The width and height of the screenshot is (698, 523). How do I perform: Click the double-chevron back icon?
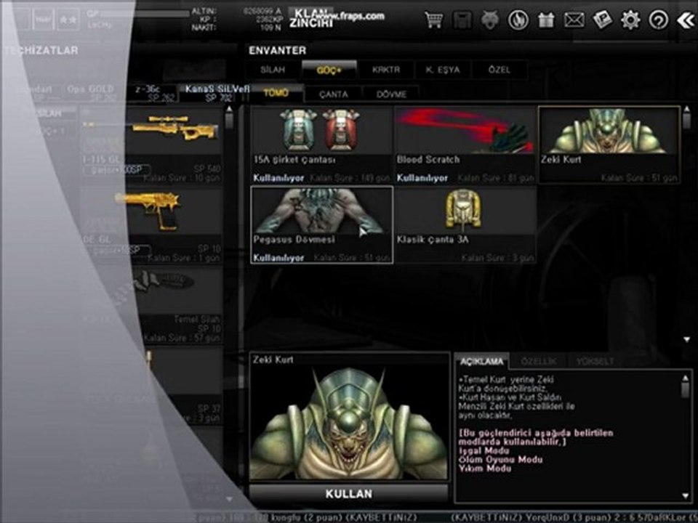pyautogui.click(x=686, y=20)
